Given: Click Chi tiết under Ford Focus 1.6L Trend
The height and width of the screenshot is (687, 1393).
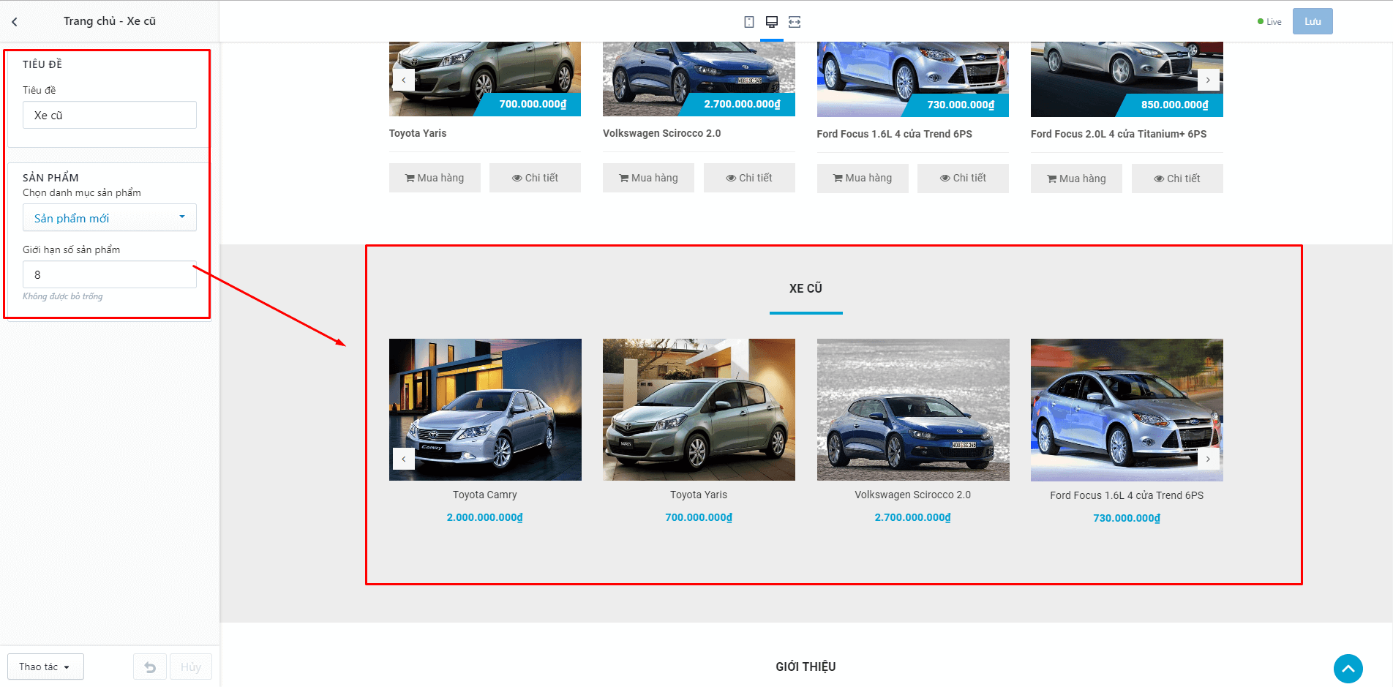Looking at the screenshot, I should click(x=963, y=178).
